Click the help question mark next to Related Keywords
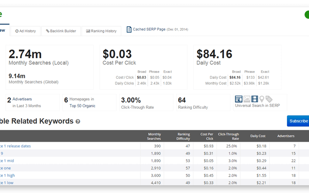 78,122
